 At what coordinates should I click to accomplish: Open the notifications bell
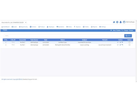click(x=121, y=22)
